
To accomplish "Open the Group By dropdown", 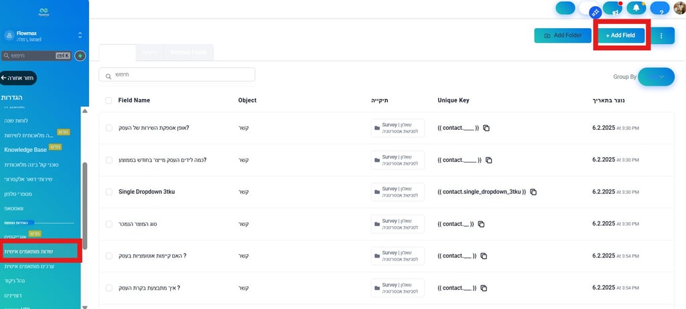I will tap(657, 77).
